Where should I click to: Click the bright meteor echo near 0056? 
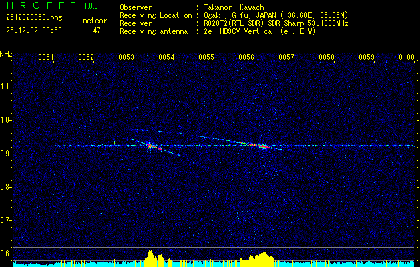coord(262,146)
